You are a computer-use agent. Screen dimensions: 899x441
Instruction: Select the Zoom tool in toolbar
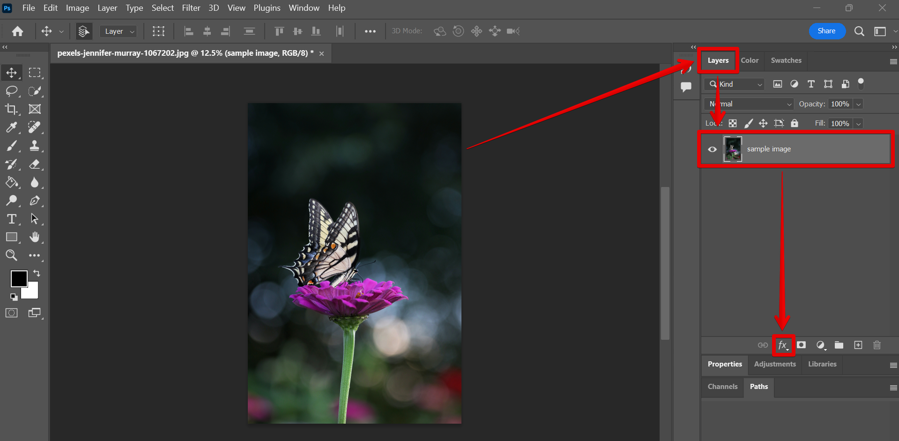coord(11,255)
